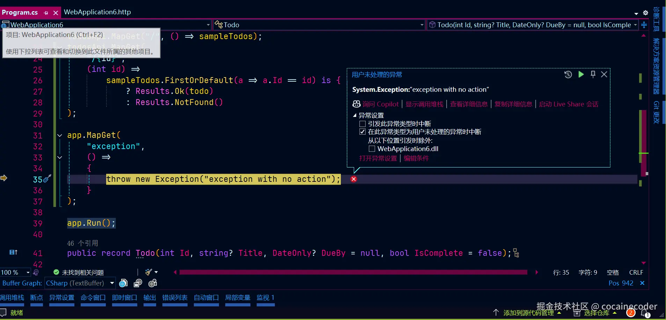The height and width of the screenshot is (320, 666).
Task: Click the feedback icon beside 就绪
Action: point(3,313)
